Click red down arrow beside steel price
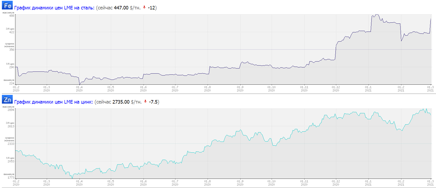Image resolution: width=436 pixels, height=188 pixels. click(x=144, y=8)
